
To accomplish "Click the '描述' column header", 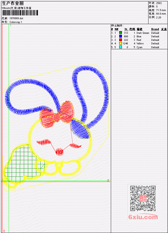I will point(140,29).
